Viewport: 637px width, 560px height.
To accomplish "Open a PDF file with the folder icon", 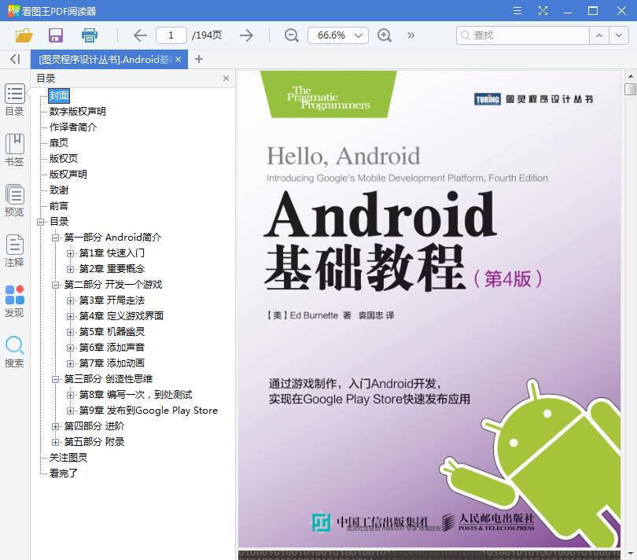I will [x=23, y=35].
